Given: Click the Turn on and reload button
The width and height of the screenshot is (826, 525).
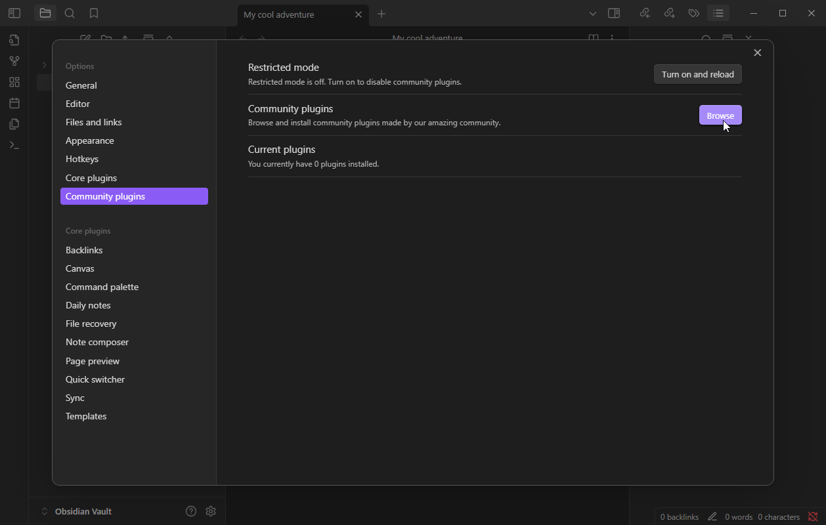Looking at the screenshot, I should (698, 74).
